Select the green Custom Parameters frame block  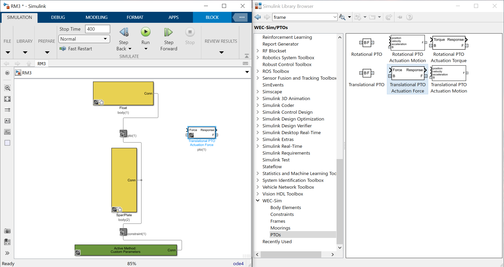pos(126,250)
